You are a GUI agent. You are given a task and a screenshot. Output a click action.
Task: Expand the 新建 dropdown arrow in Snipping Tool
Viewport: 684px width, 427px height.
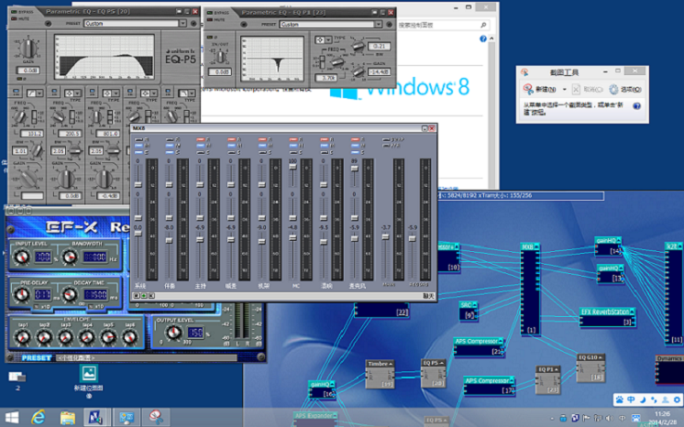coord(565,90)
